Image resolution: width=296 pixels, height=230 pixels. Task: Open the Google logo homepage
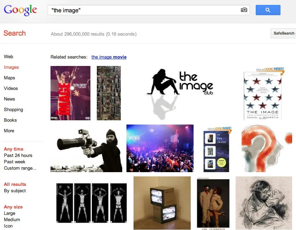[x=20, y=10]
